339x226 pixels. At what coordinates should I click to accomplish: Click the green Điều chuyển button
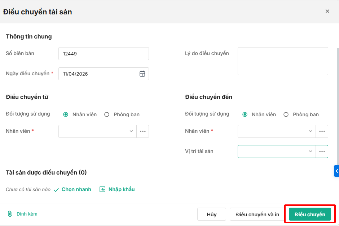click(310, 214)
